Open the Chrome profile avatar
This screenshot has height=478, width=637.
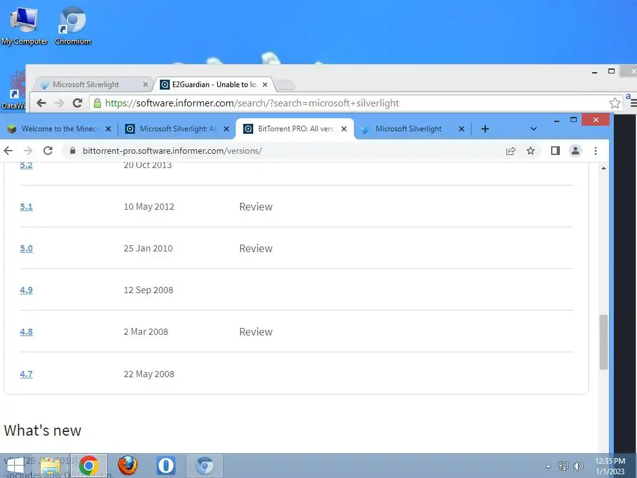pyautogui.click(x=575, y=151)
